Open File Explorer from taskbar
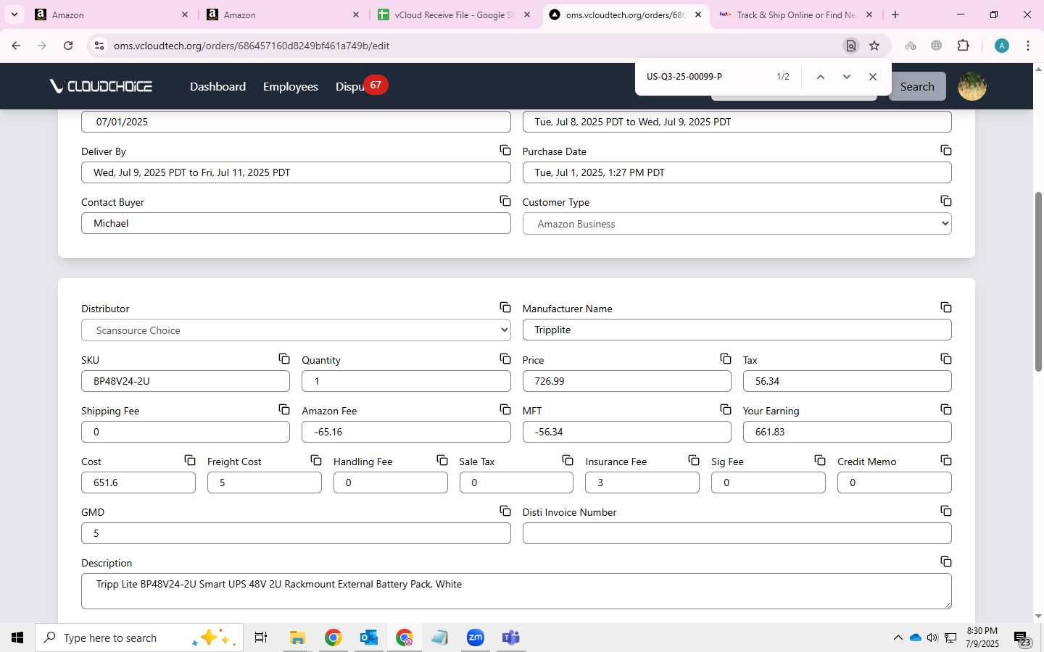This screenshot has width=1044, height=652. pos(297,638)
